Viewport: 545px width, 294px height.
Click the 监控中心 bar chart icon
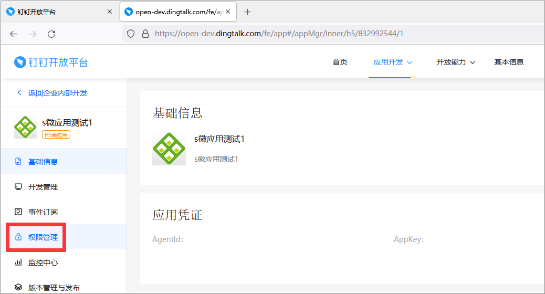18,262
